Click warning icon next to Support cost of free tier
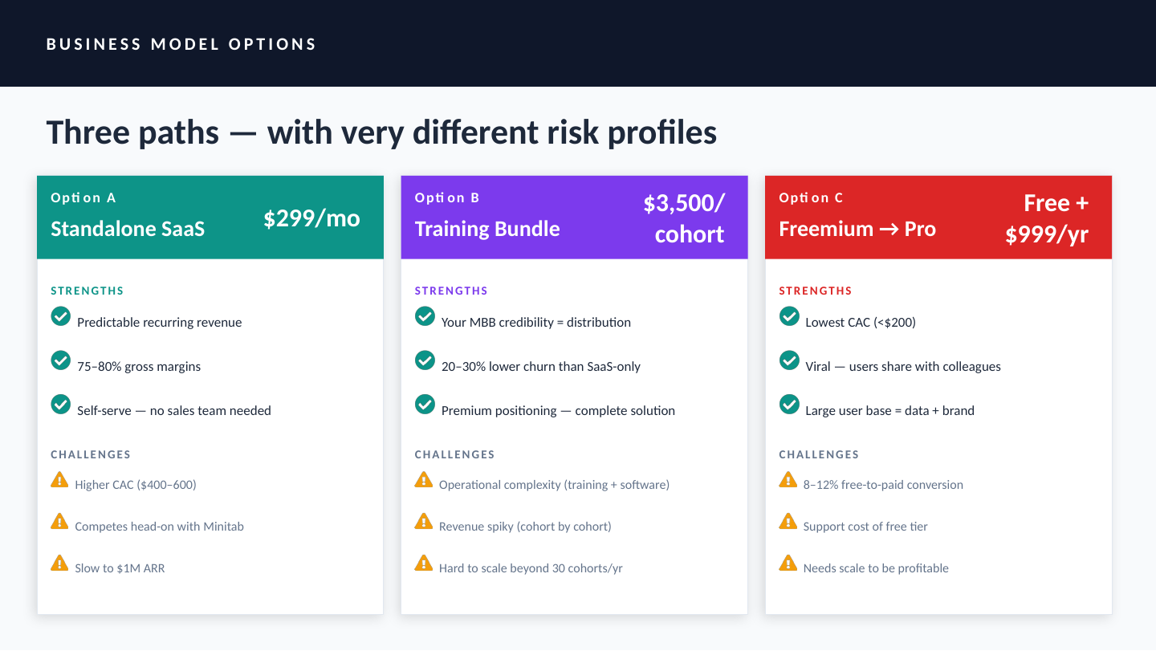 coord(788,522)
